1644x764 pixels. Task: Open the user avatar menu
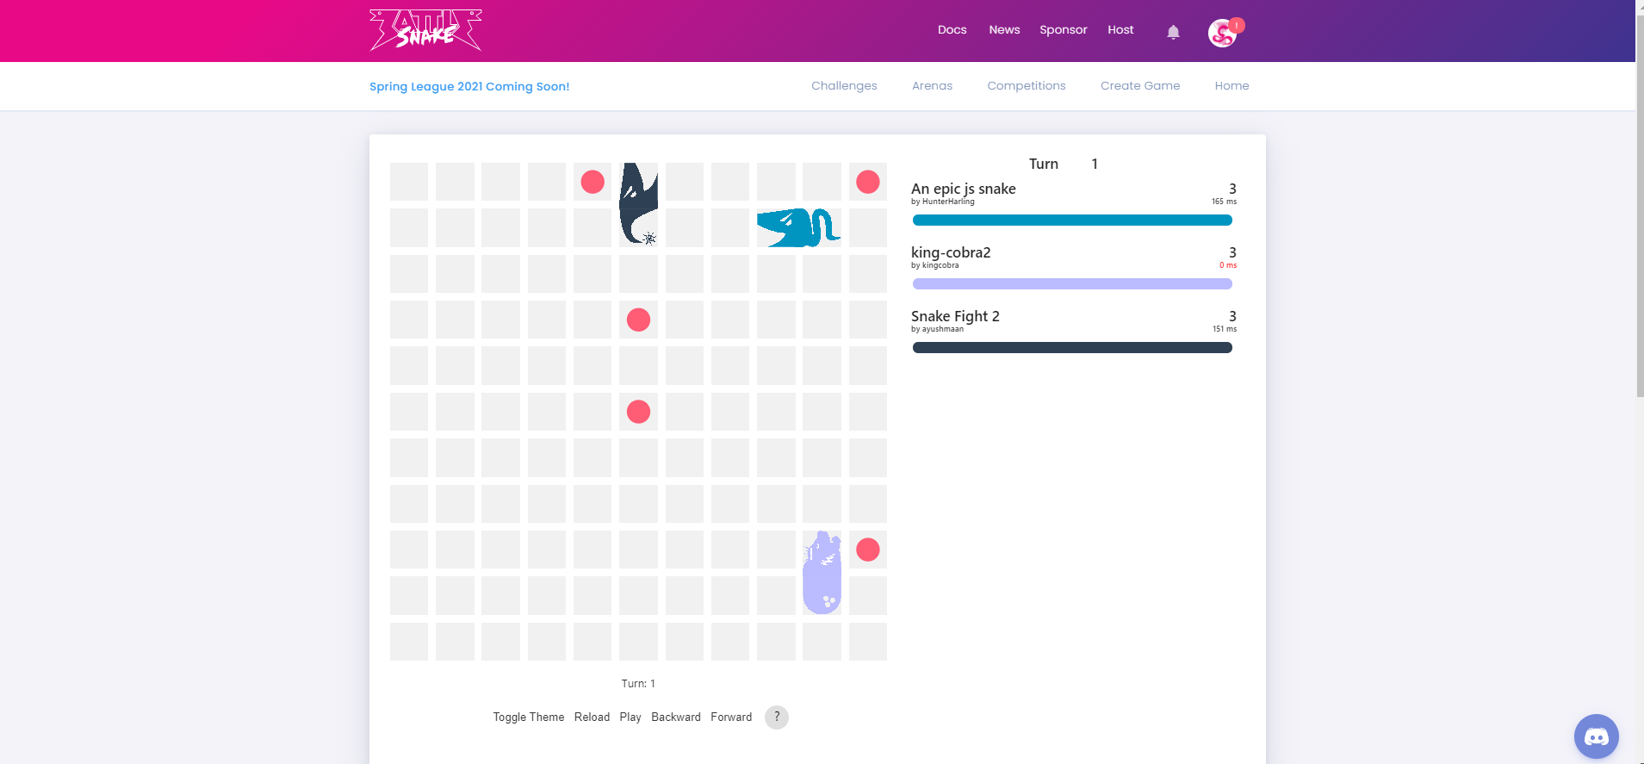1222,33
